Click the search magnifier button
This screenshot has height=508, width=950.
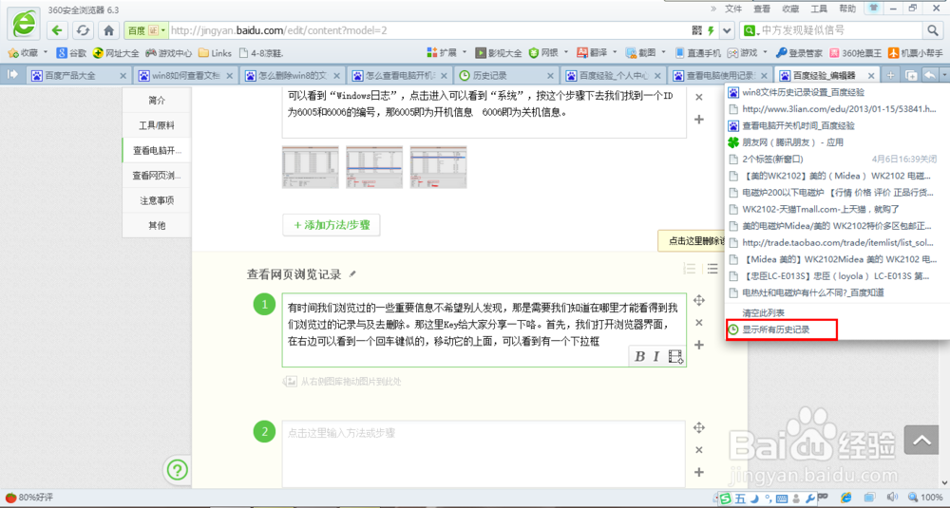coord(932,30)
